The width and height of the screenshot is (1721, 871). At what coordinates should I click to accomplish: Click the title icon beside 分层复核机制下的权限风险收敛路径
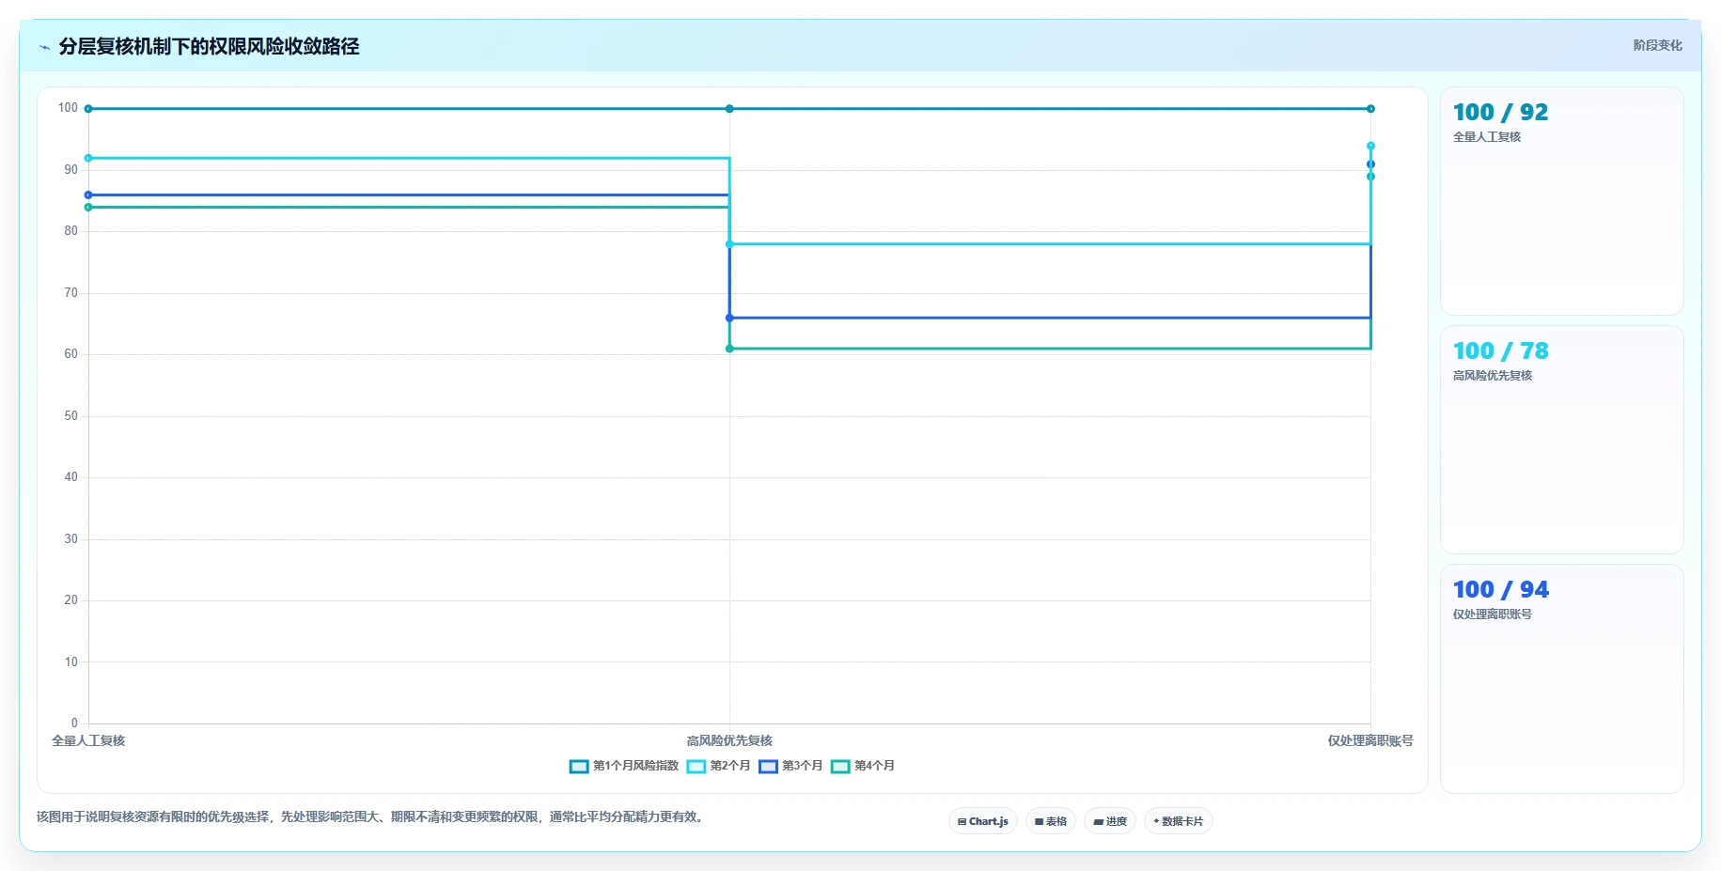click(44, 47)
